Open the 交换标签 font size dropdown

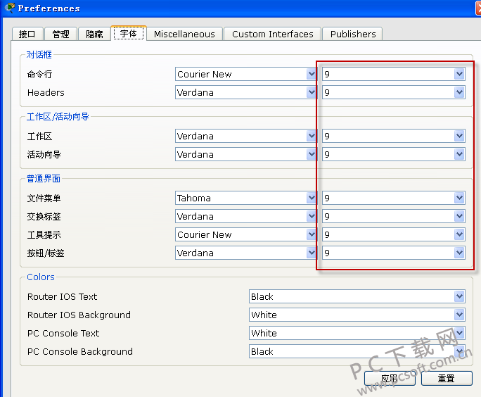click(x=394, y=216)
